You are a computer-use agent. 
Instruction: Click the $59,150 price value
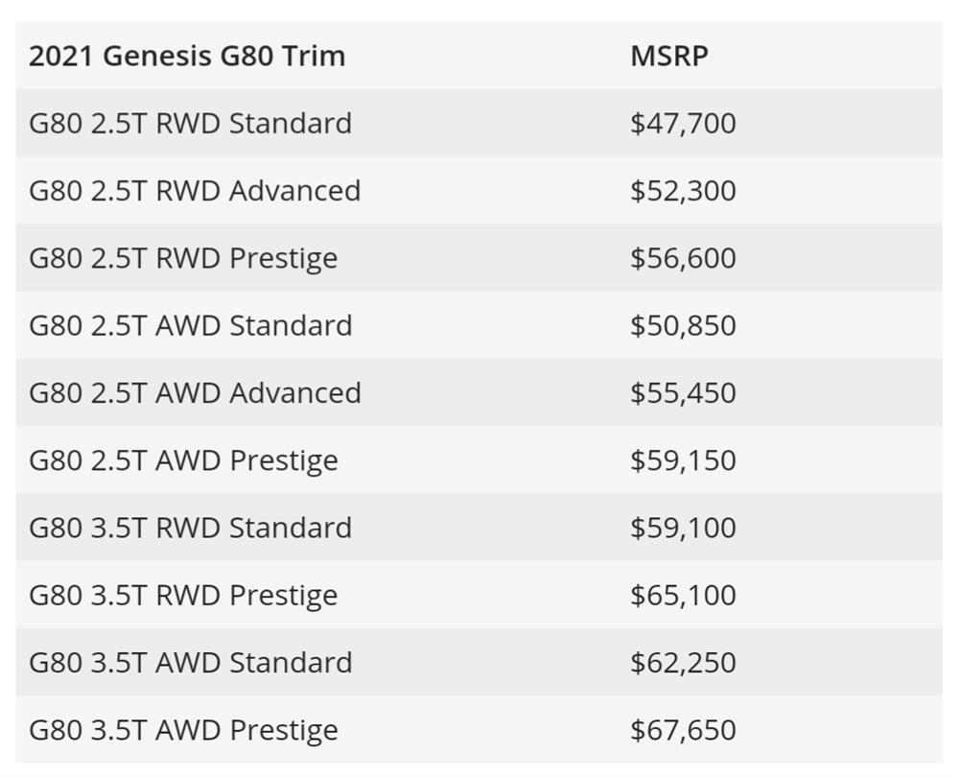coord(683,460)
